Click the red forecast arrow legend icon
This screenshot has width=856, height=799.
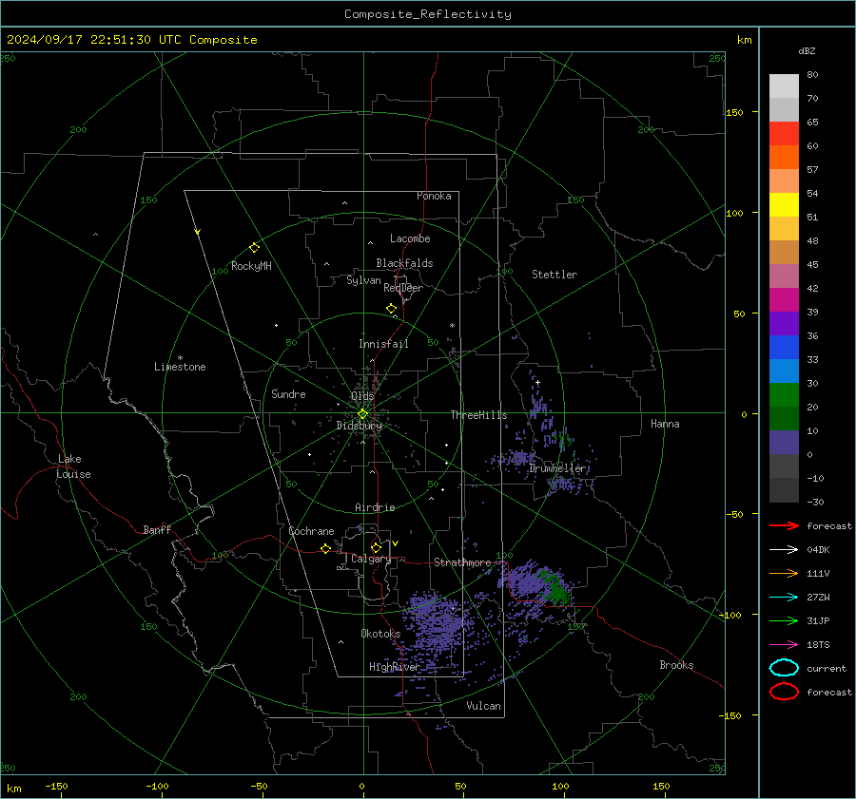click(784, 525)
